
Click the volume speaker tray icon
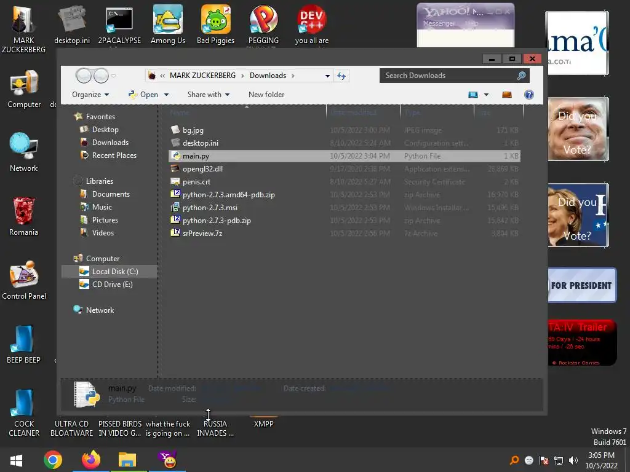click(x=573, y=460)
